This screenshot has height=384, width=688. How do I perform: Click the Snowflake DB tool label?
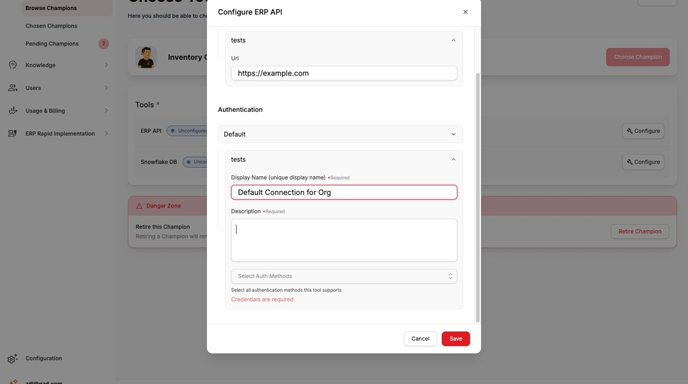(159, 162)
